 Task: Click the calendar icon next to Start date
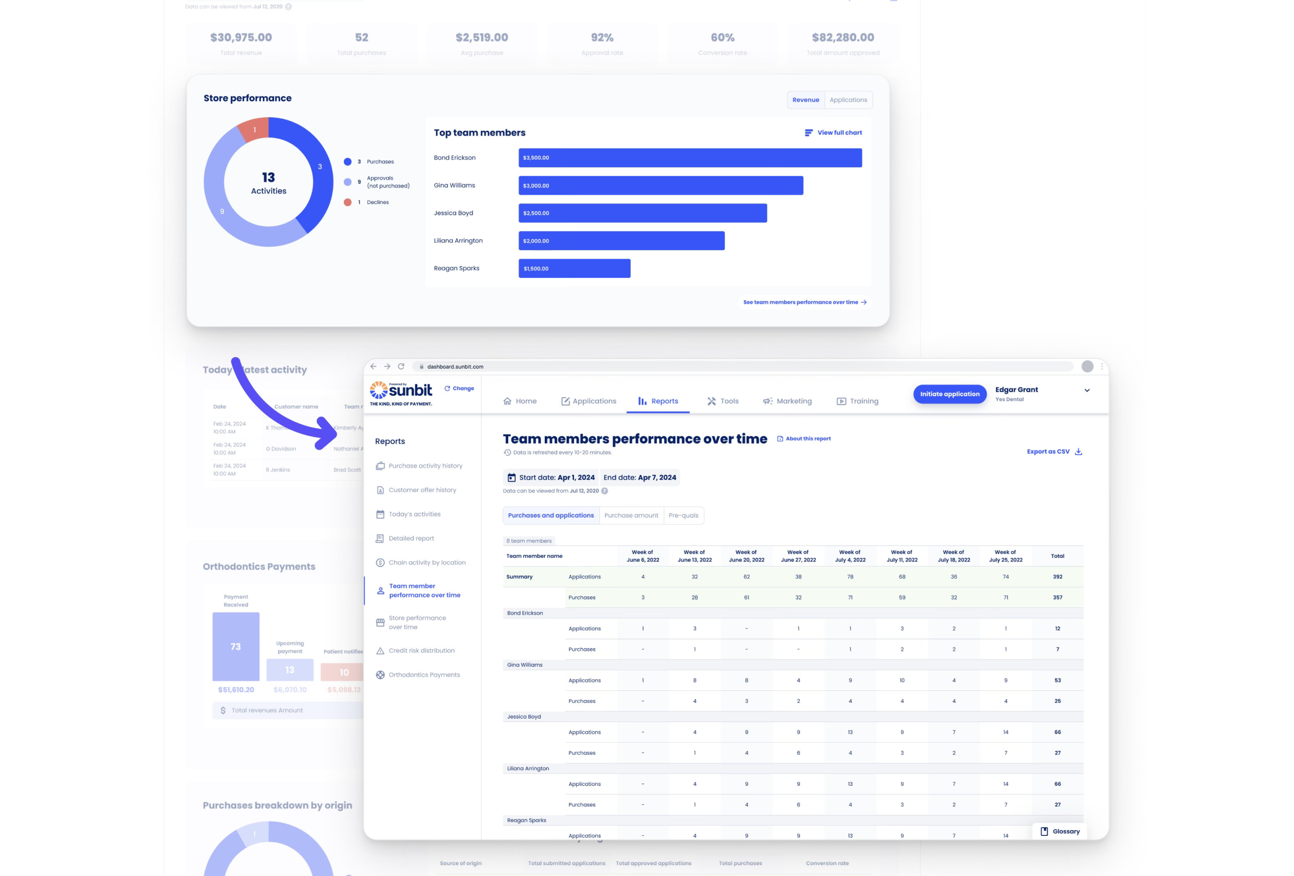(511, 478)
